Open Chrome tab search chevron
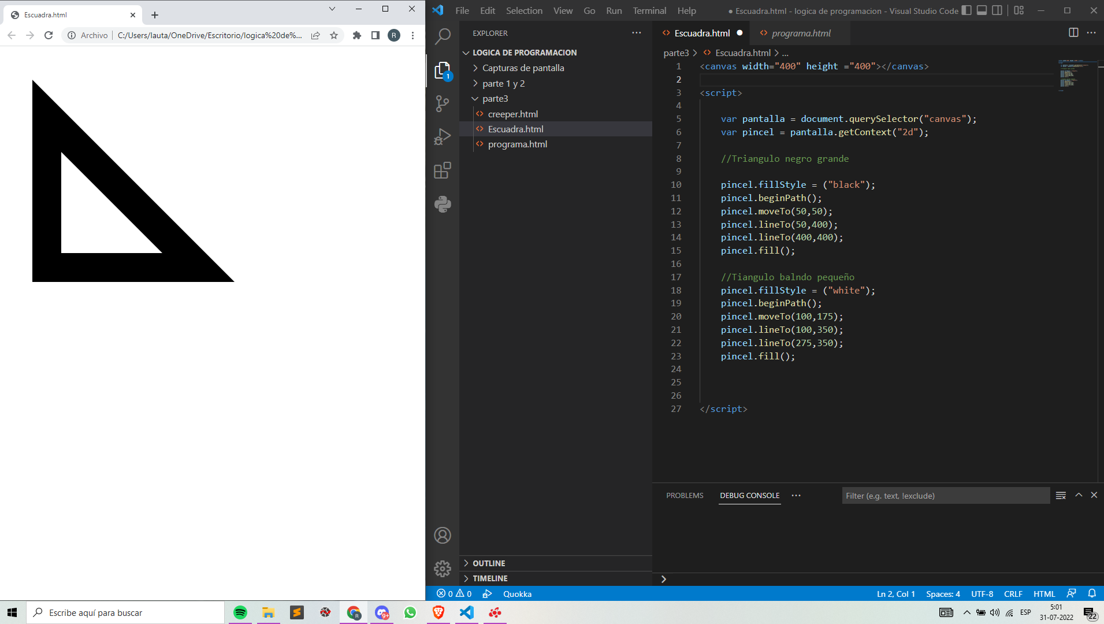The height and width of the screenshot is (624, 1104). pos(332,9)
